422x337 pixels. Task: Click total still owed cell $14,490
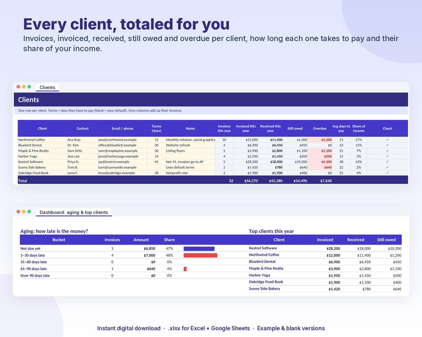click(300, 181)
